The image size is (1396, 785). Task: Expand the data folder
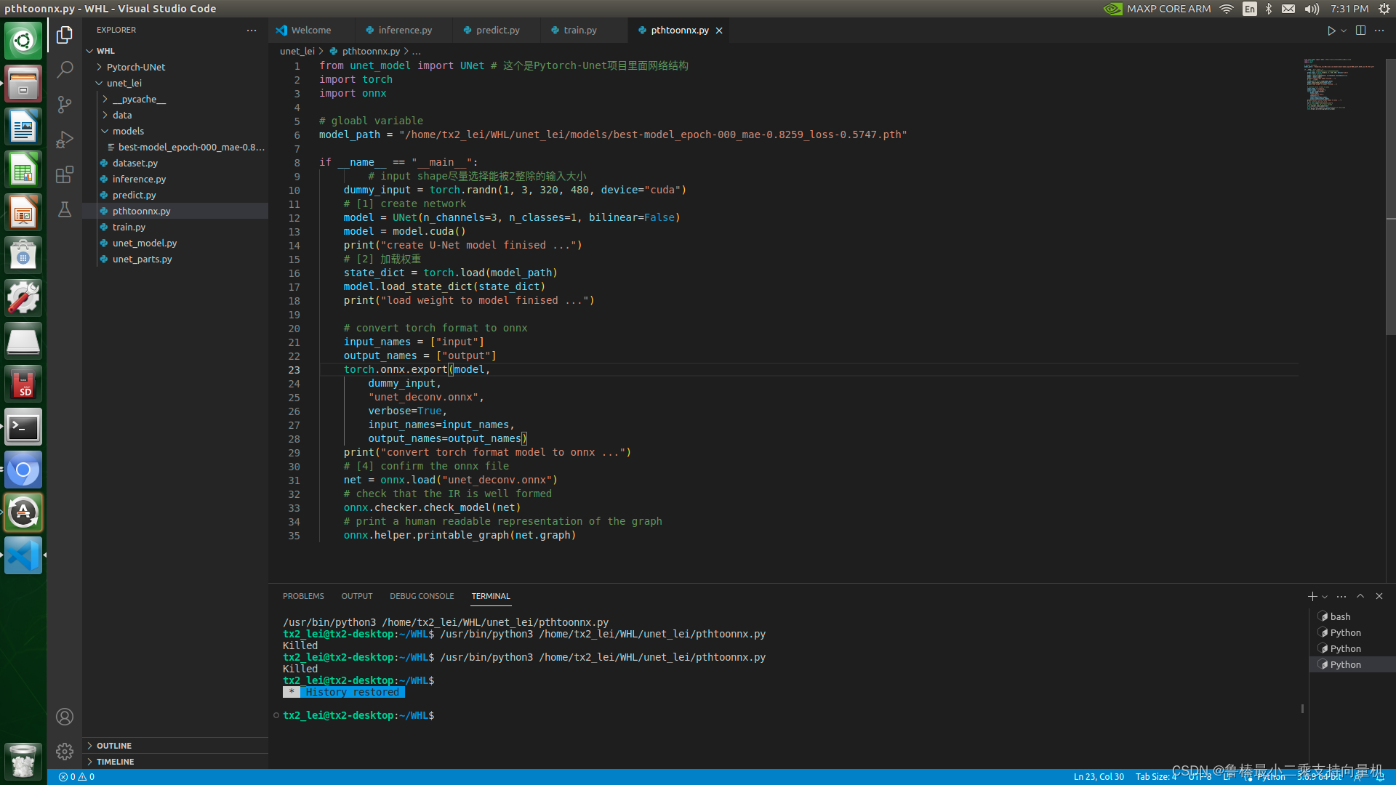174,115
